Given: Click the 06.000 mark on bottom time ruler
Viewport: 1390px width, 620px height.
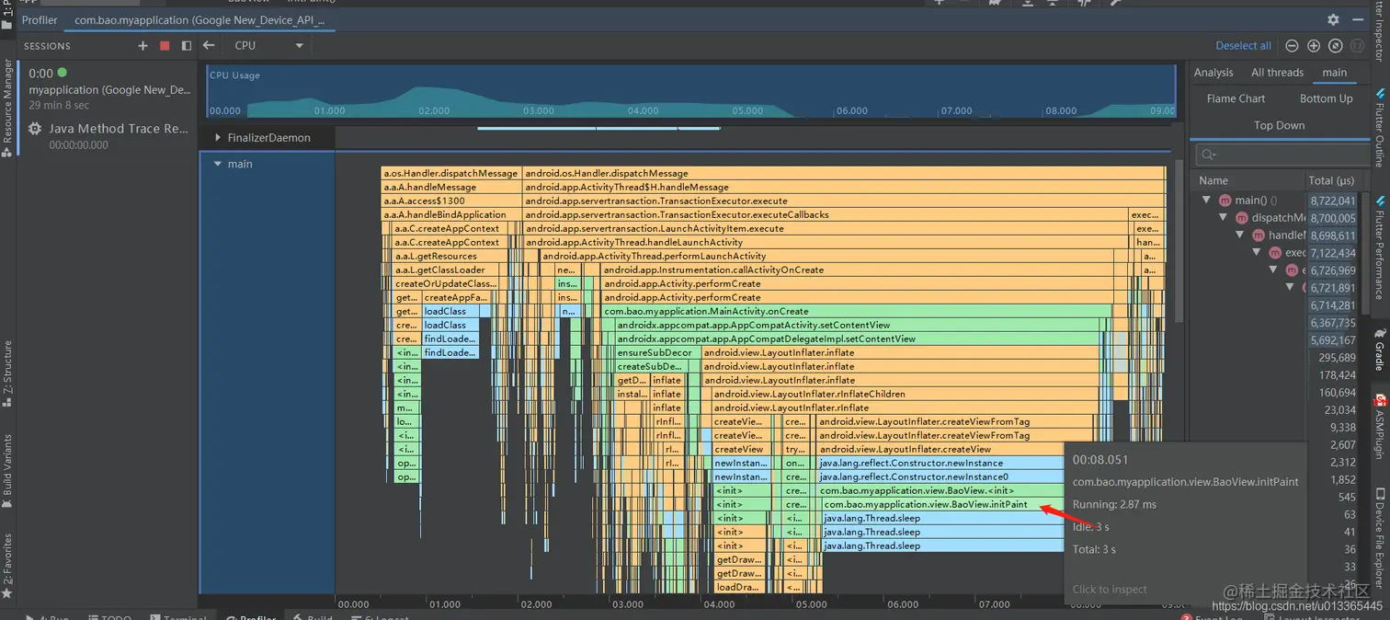Looking at the screenshot, I should click(x=903, y=604).
